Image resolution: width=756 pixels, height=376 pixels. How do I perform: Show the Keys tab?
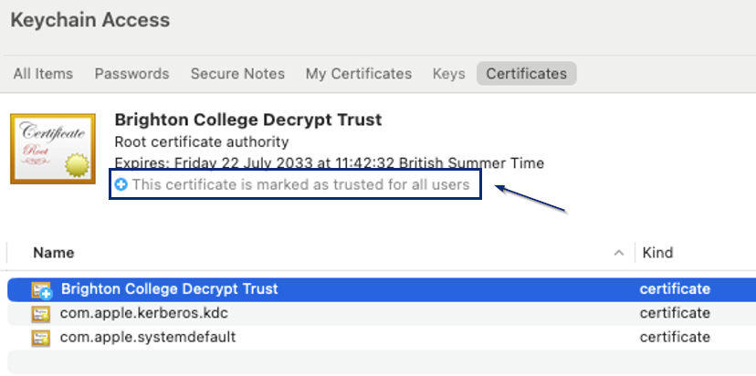(x=449, y=74)
